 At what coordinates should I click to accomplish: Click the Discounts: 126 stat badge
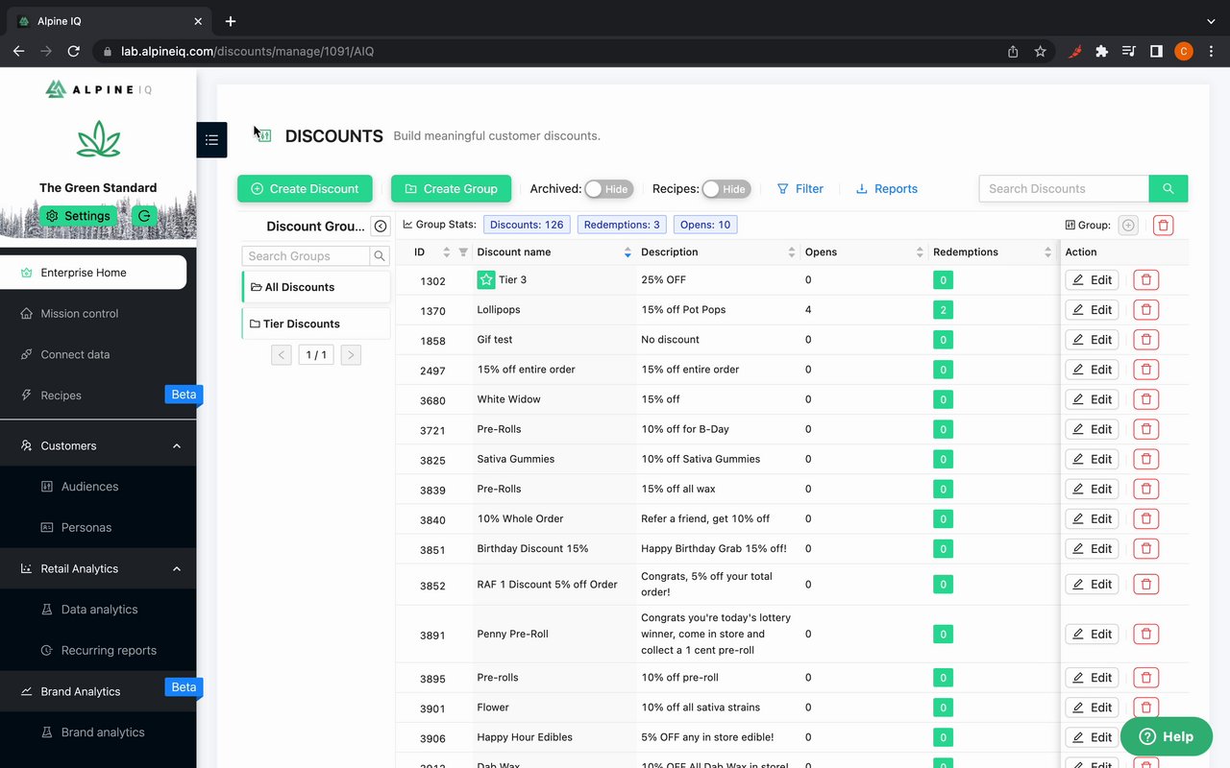tap(527, 225)
